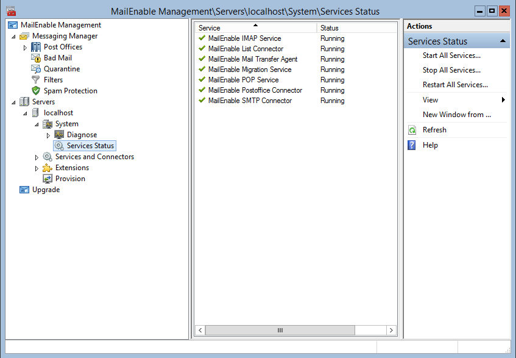Click the MailEnable Management root icon

(13, 25)
